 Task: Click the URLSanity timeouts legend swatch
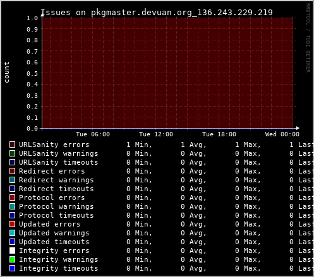click(x=12, y=162)
